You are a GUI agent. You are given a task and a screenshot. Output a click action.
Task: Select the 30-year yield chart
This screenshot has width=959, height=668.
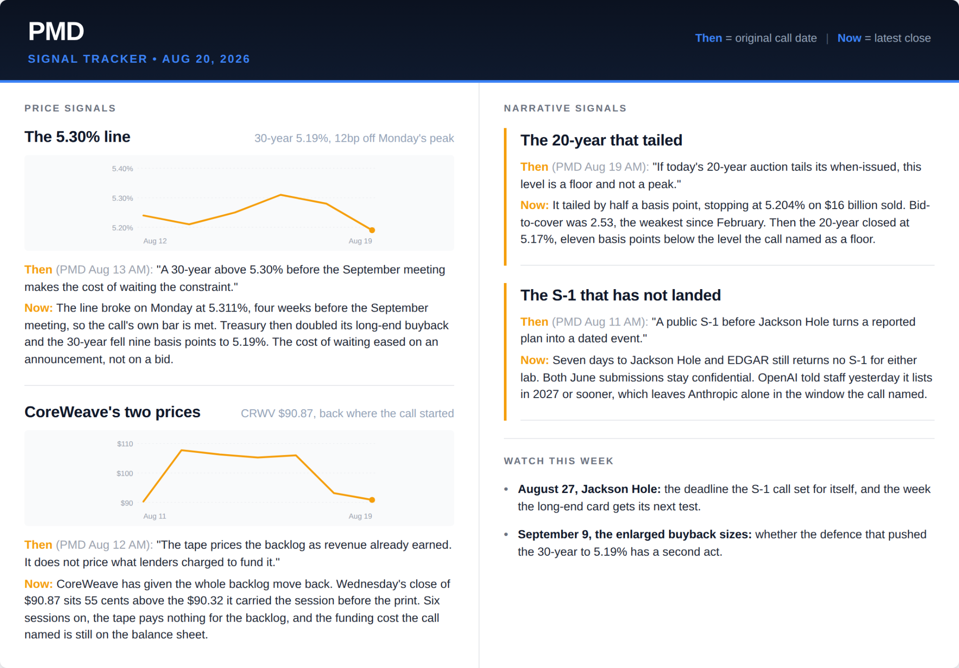(239, 203)
